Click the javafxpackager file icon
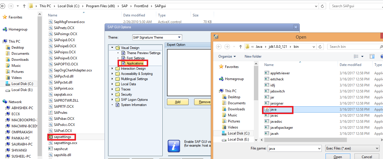This screenshot has height=159, width=383. pos(267,128)
